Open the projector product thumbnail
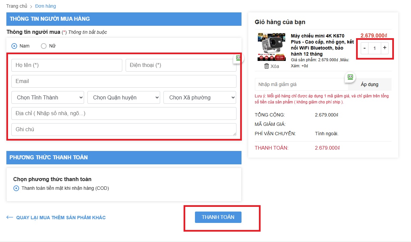The width and height of the screenshot is (411, 242). click(x=272, y=47)
